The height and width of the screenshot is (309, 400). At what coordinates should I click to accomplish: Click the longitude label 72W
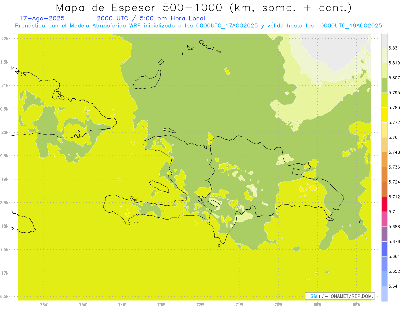click(x=200, y=304)
